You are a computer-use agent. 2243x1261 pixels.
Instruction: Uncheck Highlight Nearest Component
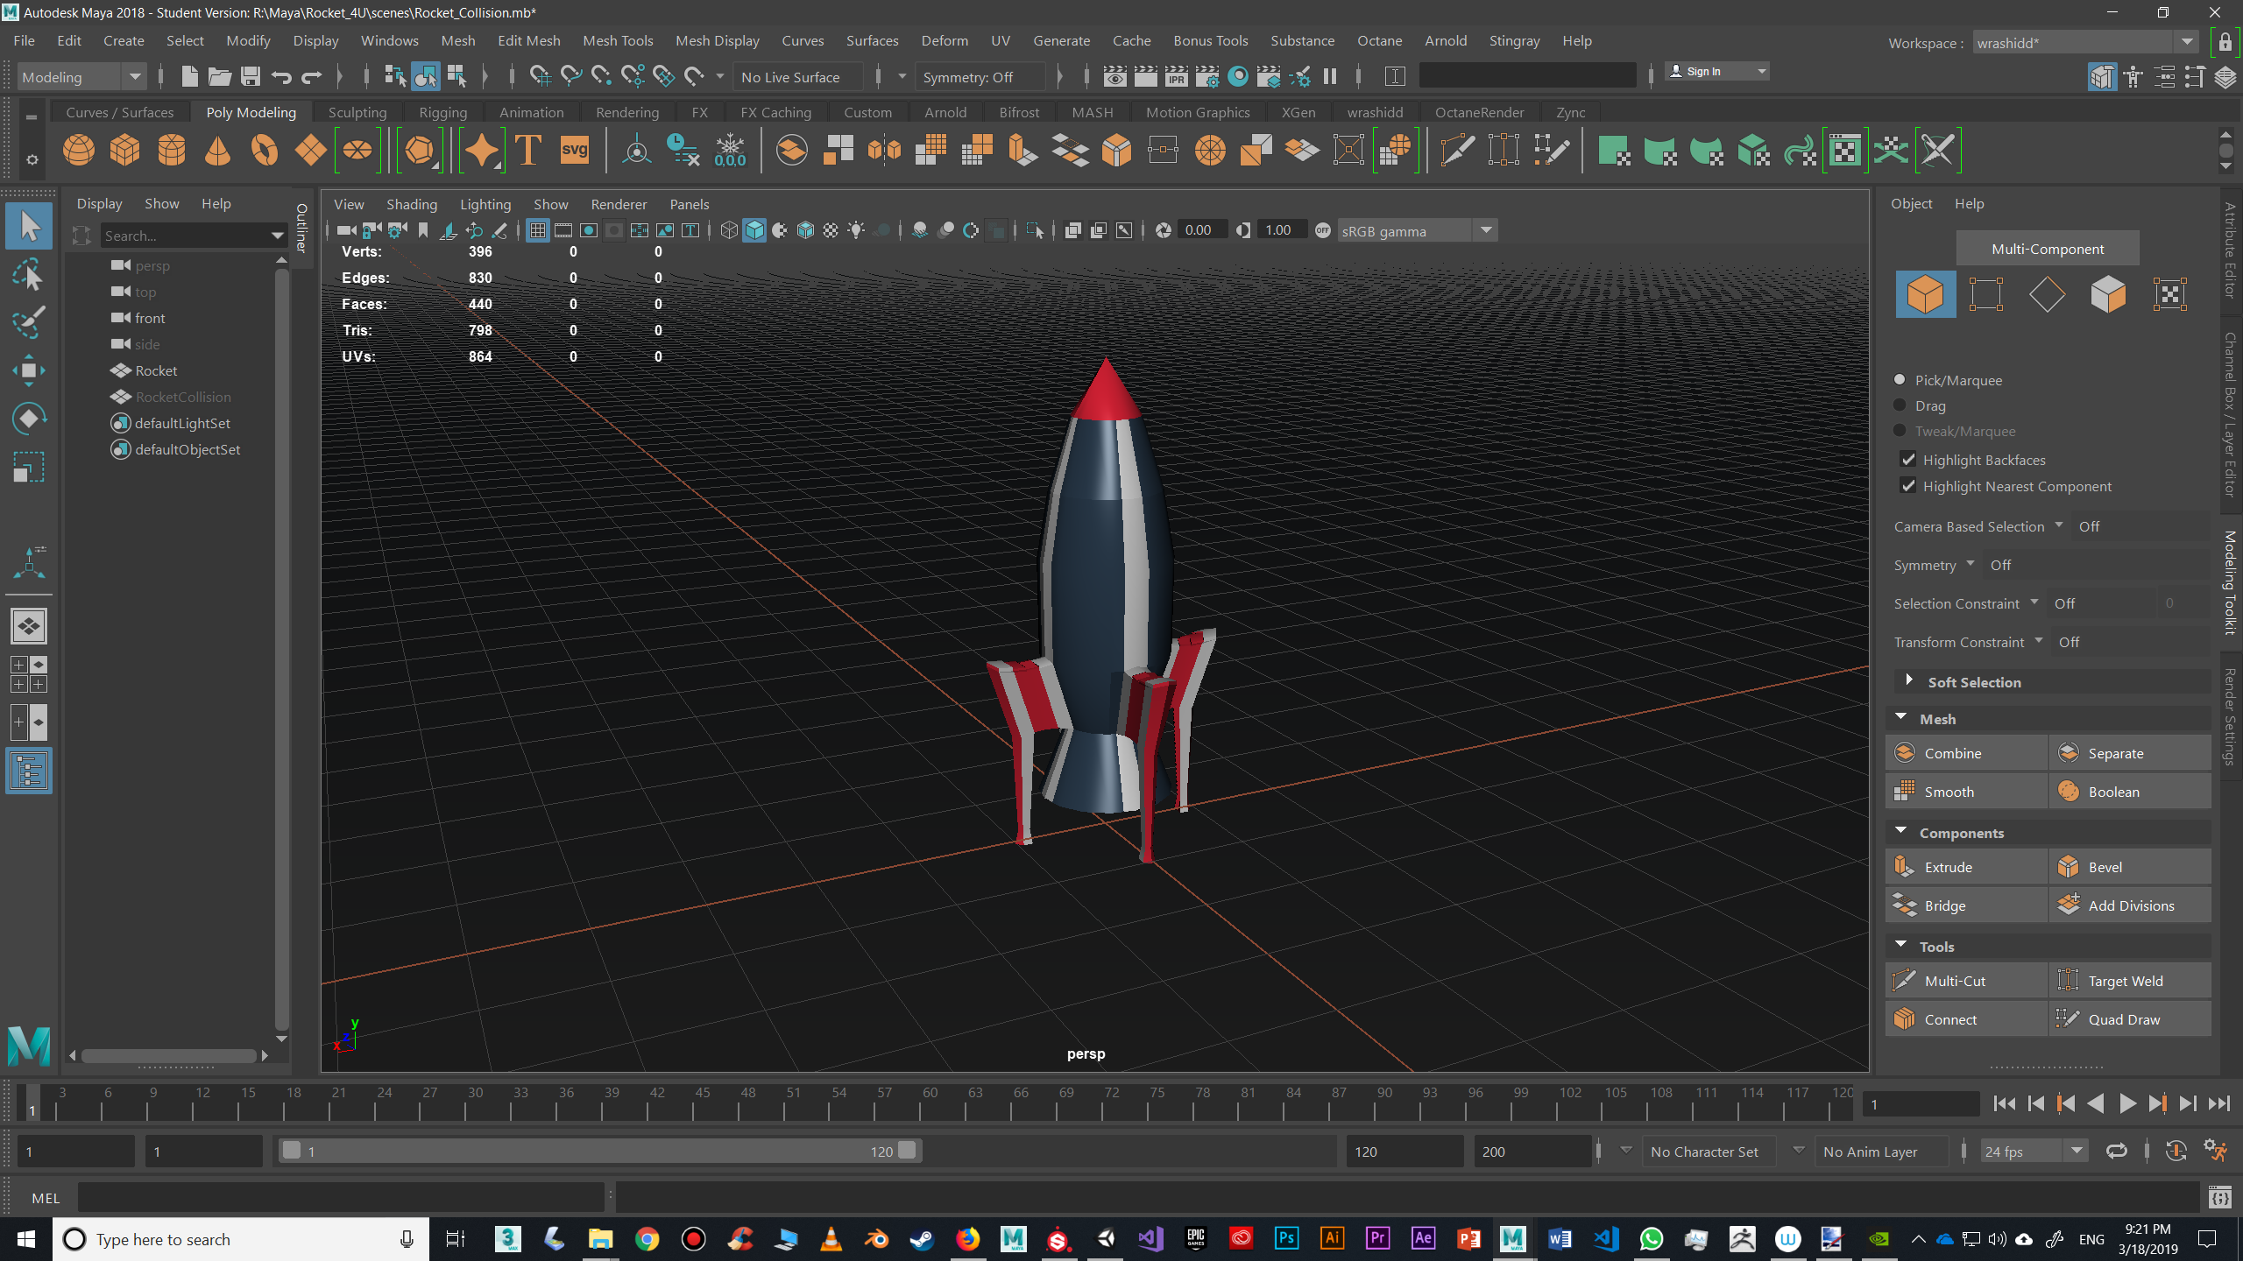1908,486
